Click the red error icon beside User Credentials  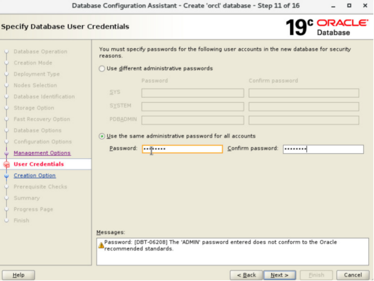pyautogui.click(x=7, y=164)
